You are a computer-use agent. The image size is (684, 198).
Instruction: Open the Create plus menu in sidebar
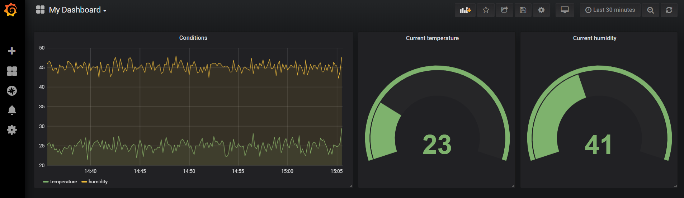(x=12, y=51)
